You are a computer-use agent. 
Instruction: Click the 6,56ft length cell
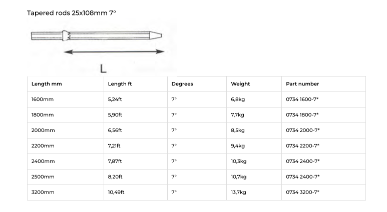click(x=136, y=130)
